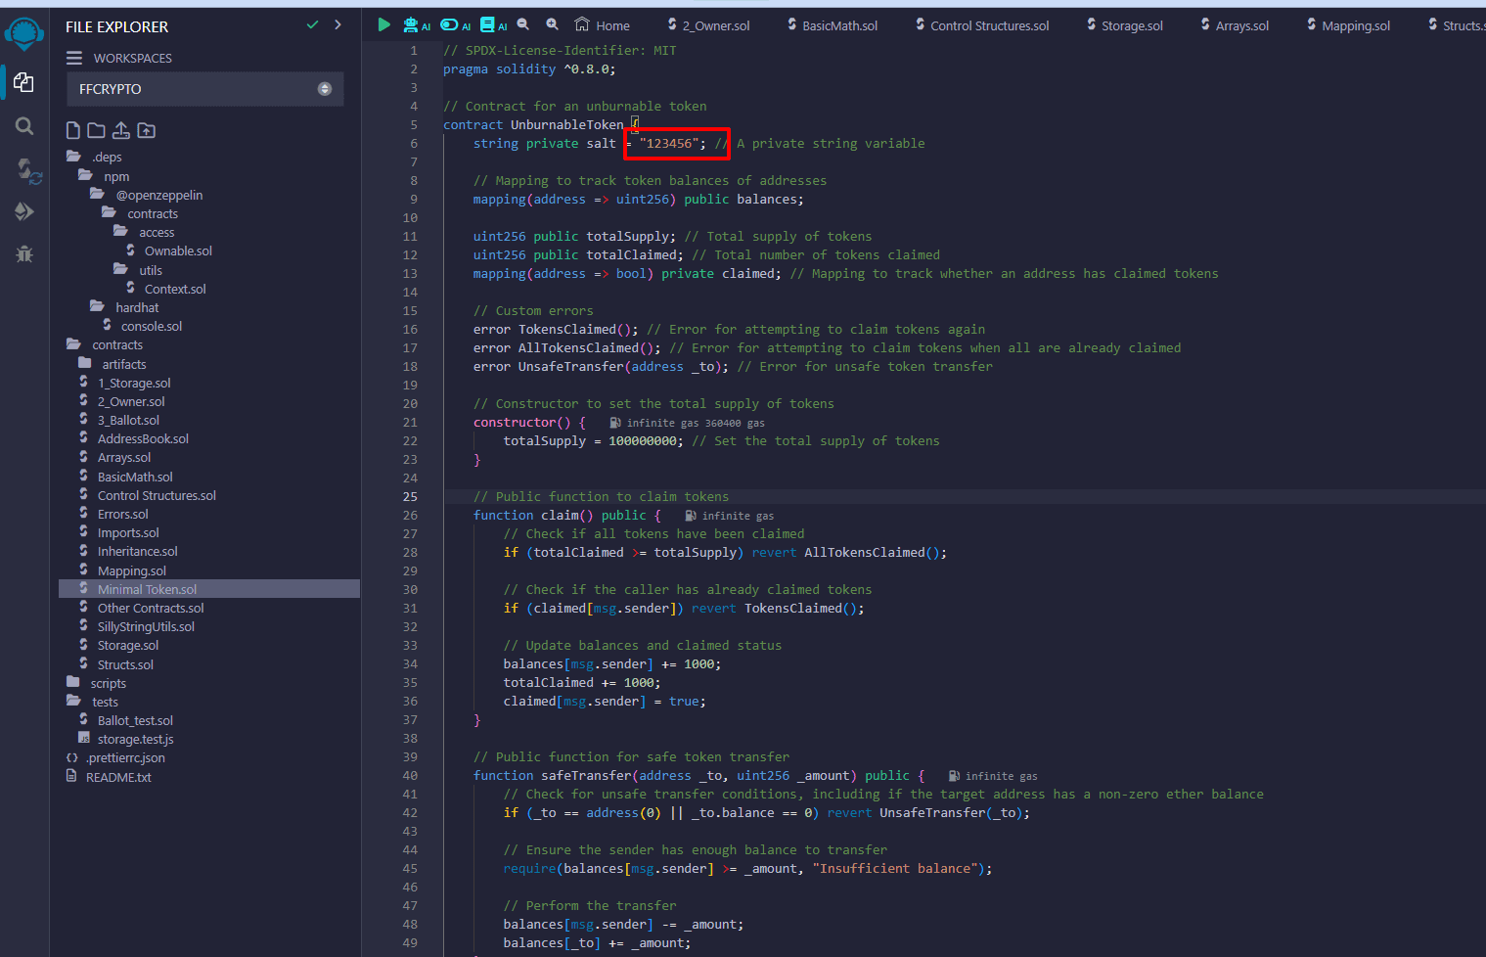
Task: Click the green checkmark in File Explorer header
Action: coord(313,24)
